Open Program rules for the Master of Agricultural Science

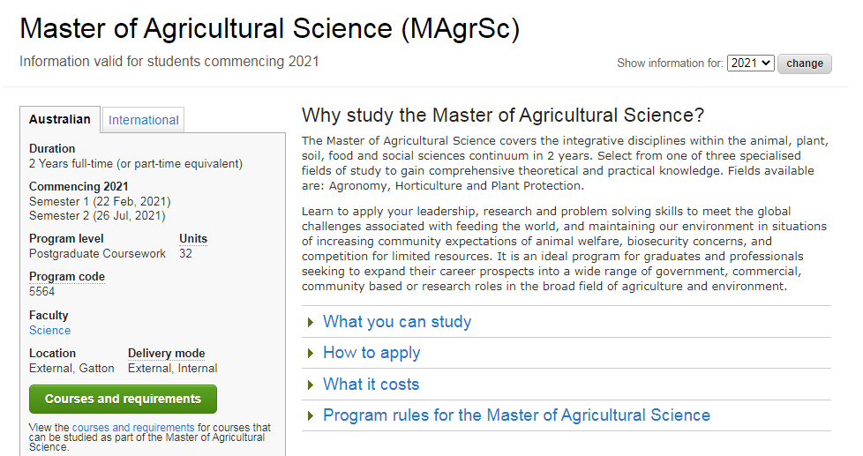516,415
